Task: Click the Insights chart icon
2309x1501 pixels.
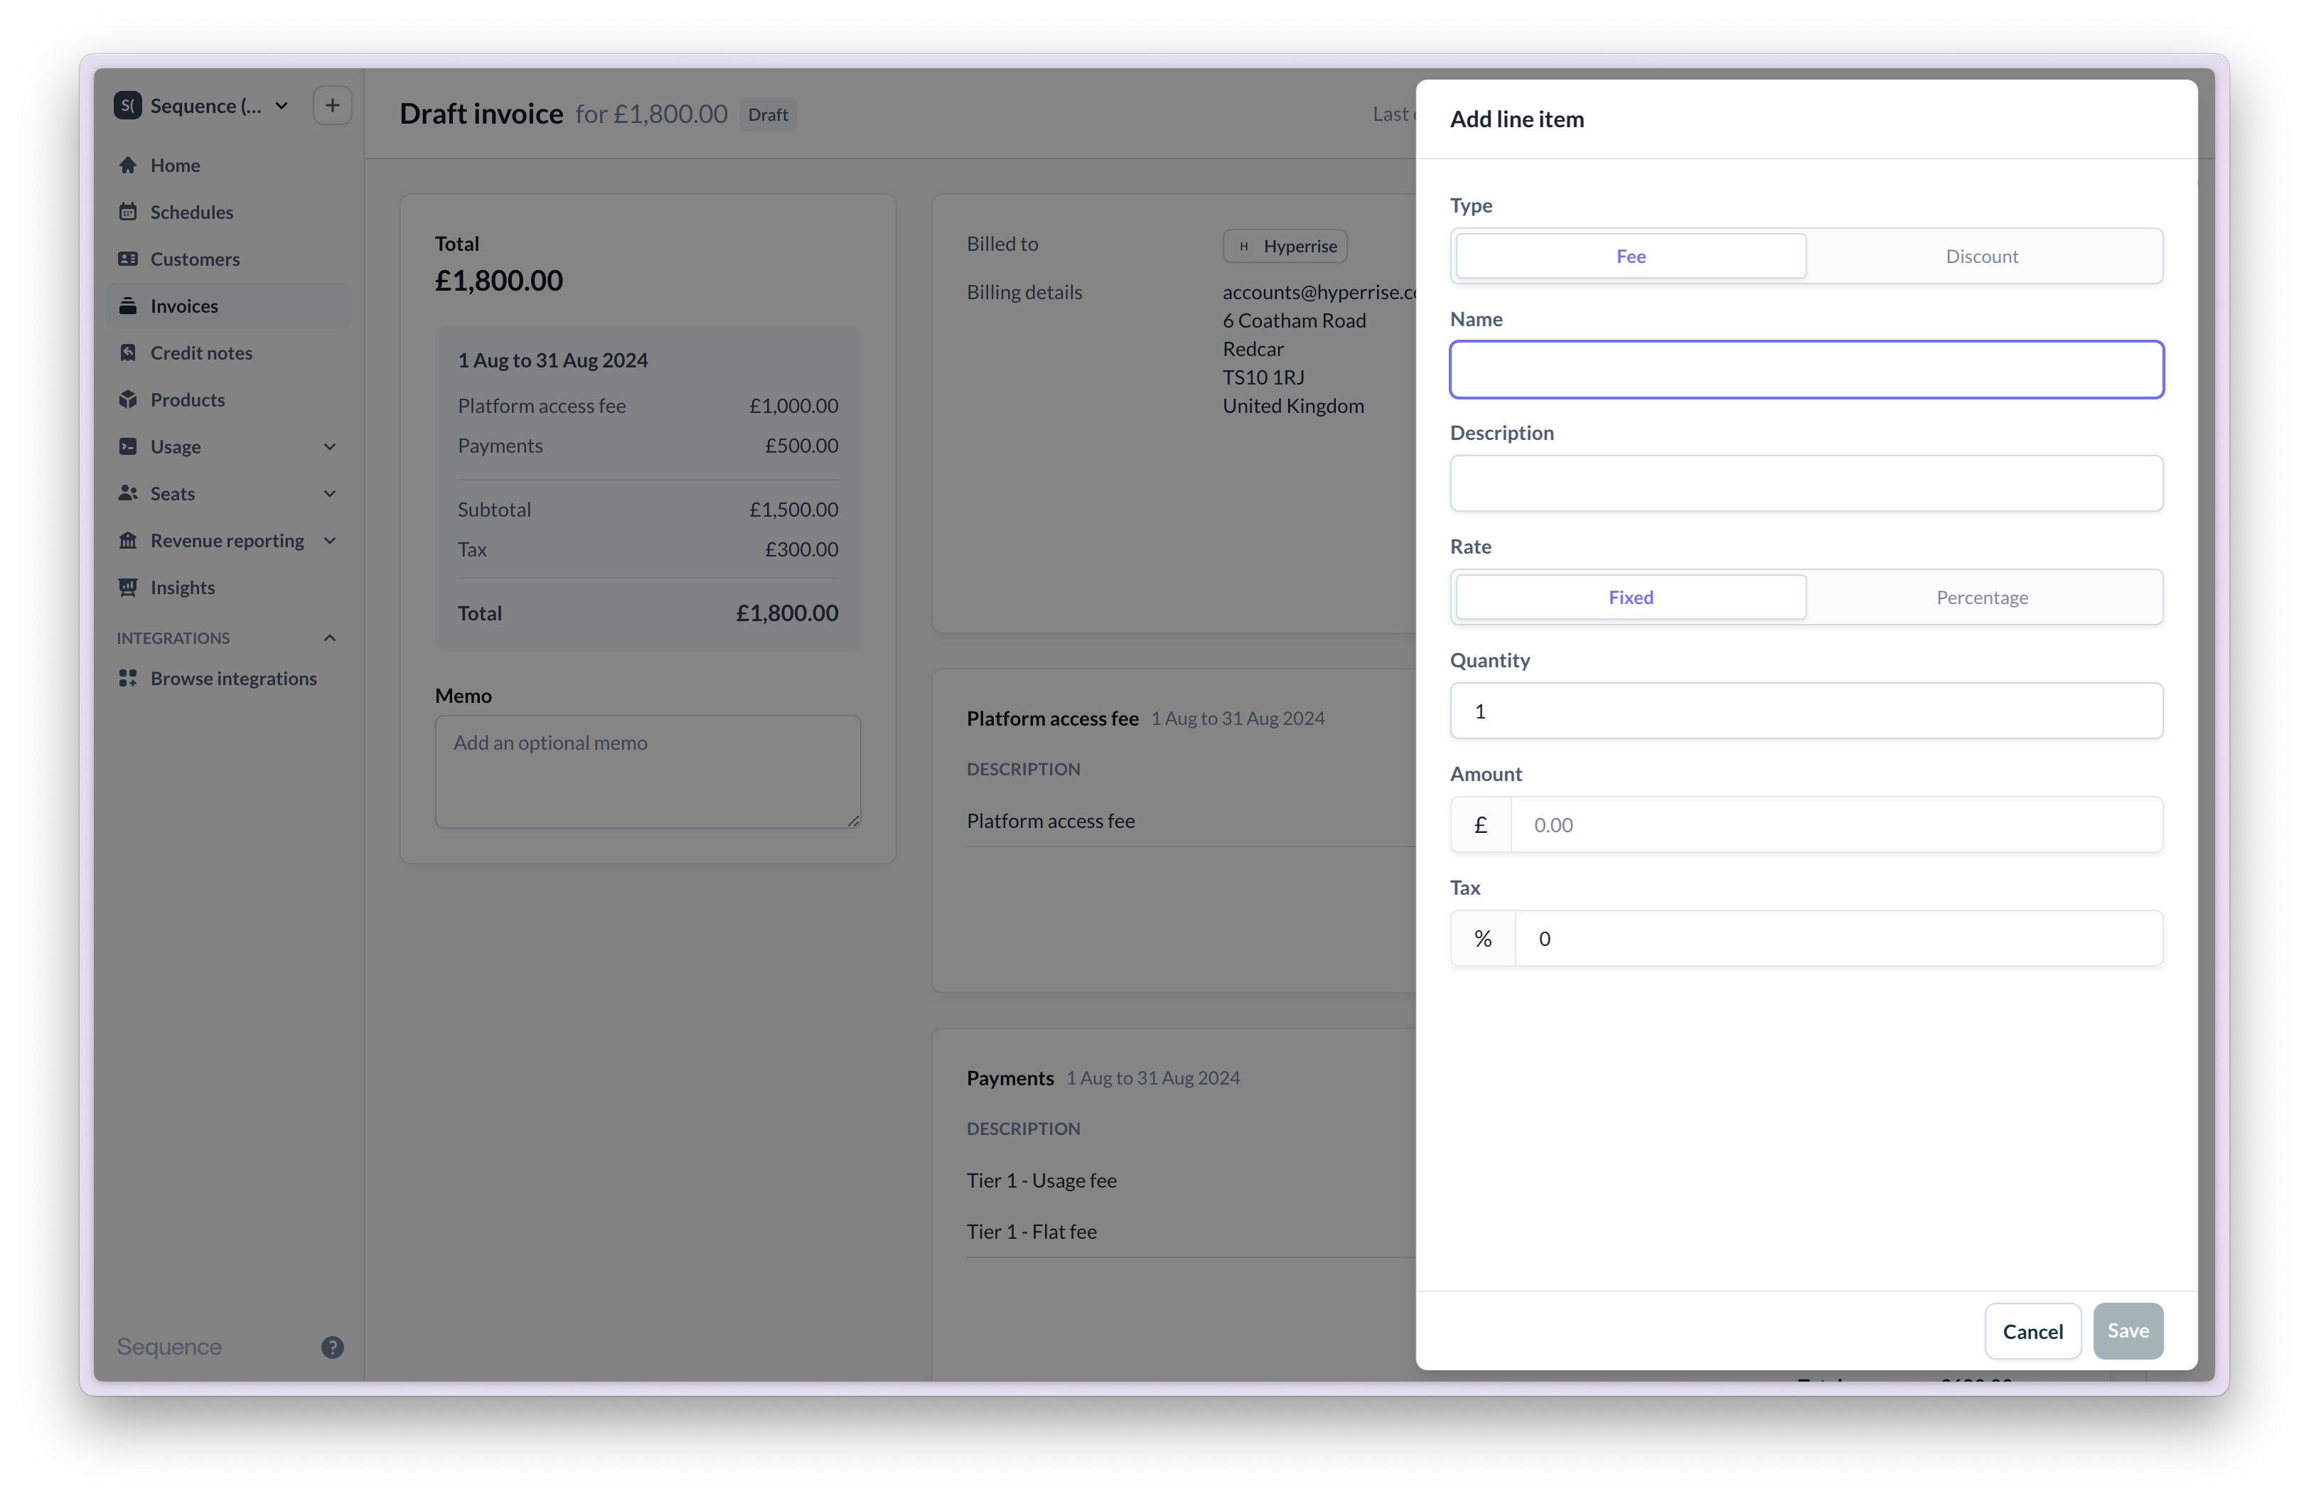Action: [128, 588]
